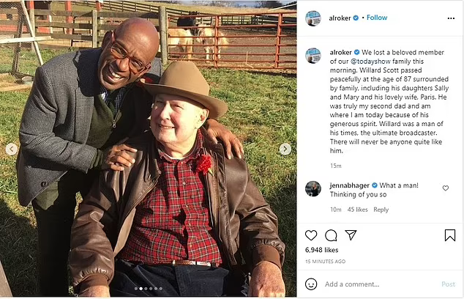Click in the Add a comment field
The height and width of the screenshot is (299, 464).
tap(377, 284)
